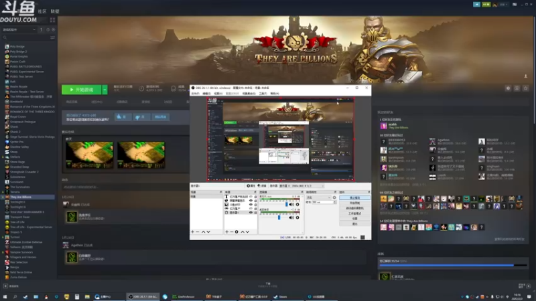Toggle lock on second OBS source

coord(255,200)
